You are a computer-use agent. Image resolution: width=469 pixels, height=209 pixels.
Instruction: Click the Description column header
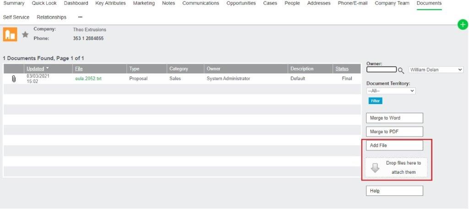[x=302, y=69]
